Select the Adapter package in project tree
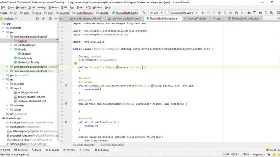Screen dimensions: 280x157 point(22,41)
